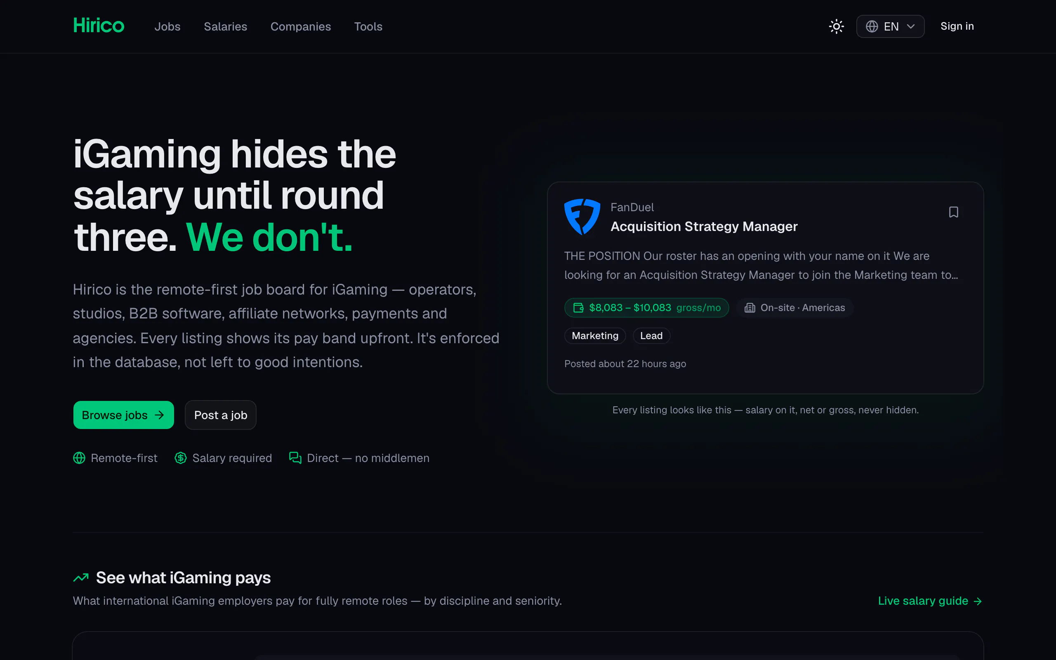
Task: Click the chat icon next to Direct
Action: point(295,458)
